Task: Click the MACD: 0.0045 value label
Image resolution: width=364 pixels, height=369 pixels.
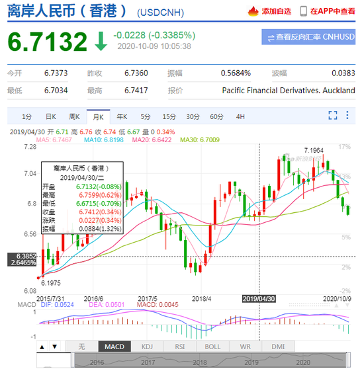Action: (x=158, y=305)
